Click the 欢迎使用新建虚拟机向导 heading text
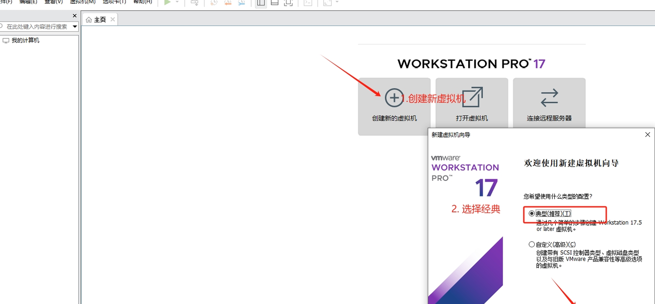Screen dimensions: 655x304 (x=572, y=163)
